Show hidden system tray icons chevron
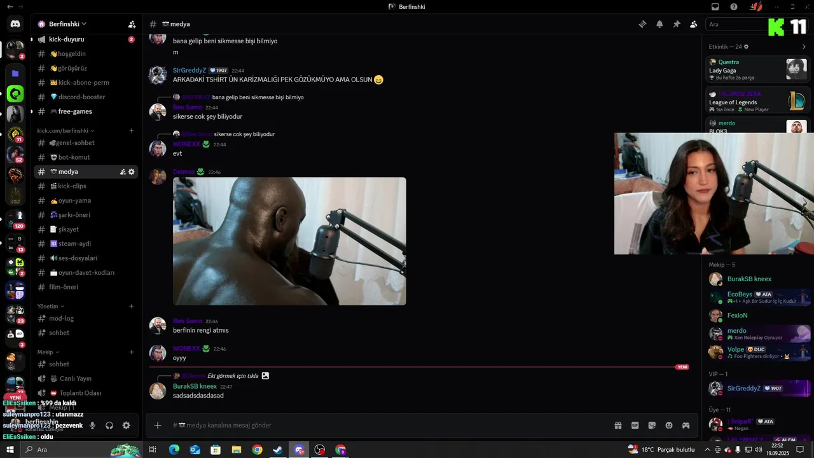 pyautogui.click(x=707, y=450)
